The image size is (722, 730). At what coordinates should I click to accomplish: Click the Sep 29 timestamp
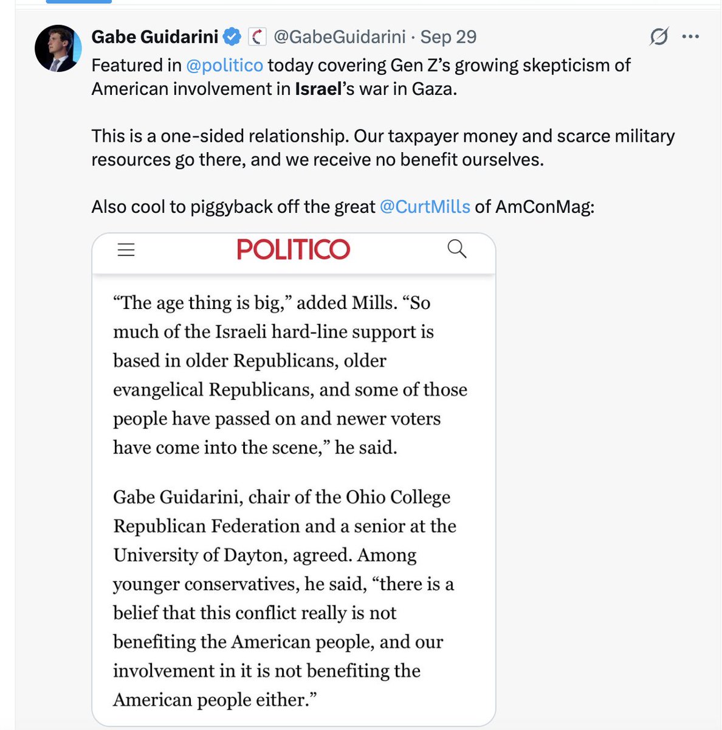point(449,37)
